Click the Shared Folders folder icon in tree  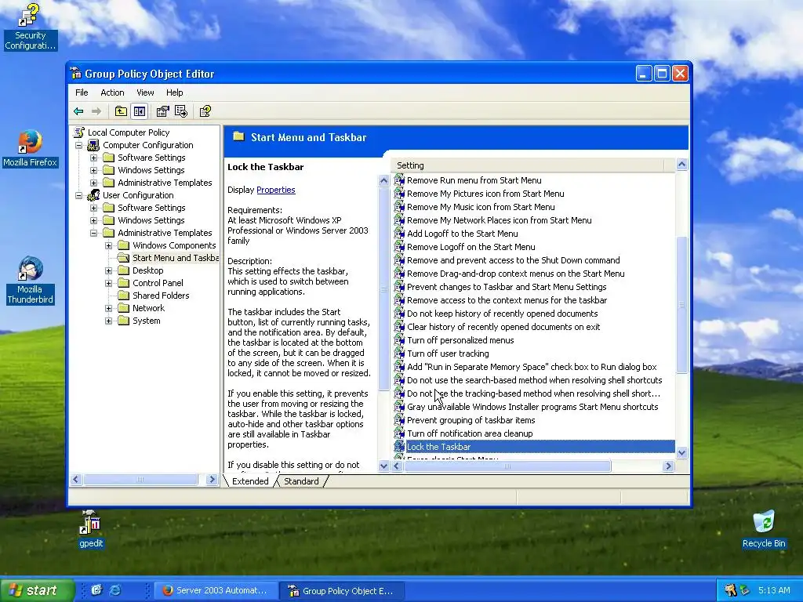coord(123,296)
